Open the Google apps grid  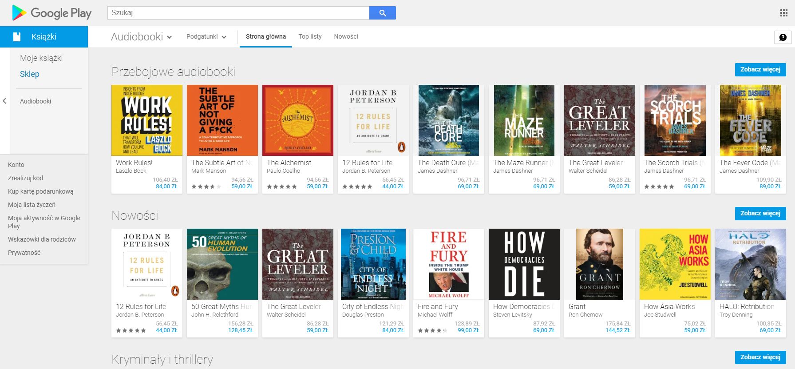tap(783, 13)
